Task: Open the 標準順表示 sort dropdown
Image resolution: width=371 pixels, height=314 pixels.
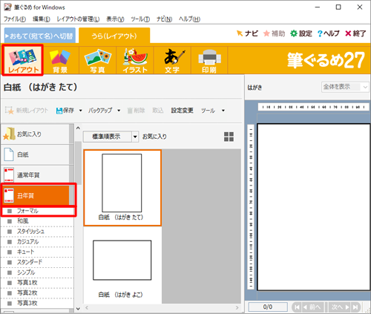Action: pos(111,137)
